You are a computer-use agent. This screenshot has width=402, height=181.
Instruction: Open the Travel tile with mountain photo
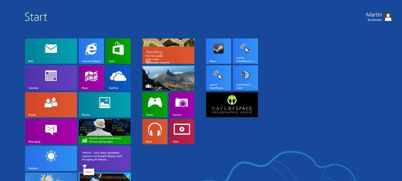168,78
